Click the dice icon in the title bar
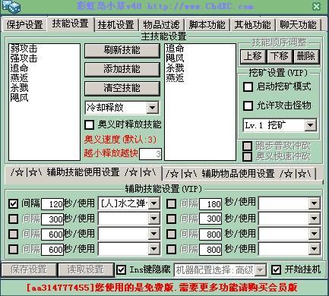The image size is (329, 296). (x=11, y=6)
